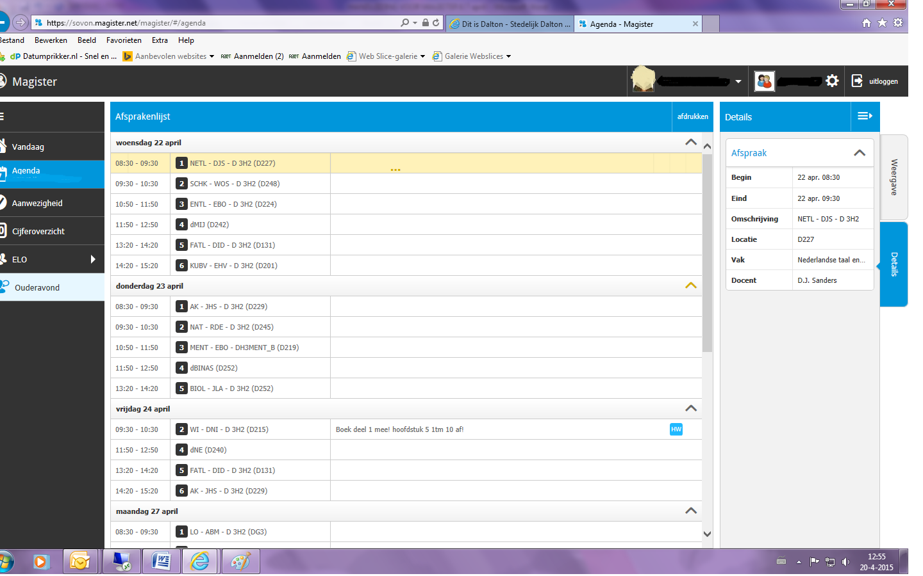Click the HW homework badge
This screenshot has width=923, height=576.
pyautogui.click(x=676, y=429)
